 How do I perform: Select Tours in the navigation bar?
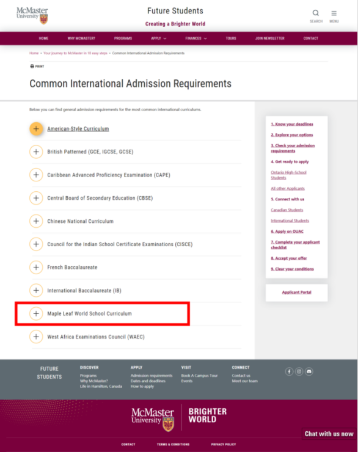(x=231, y=38)
